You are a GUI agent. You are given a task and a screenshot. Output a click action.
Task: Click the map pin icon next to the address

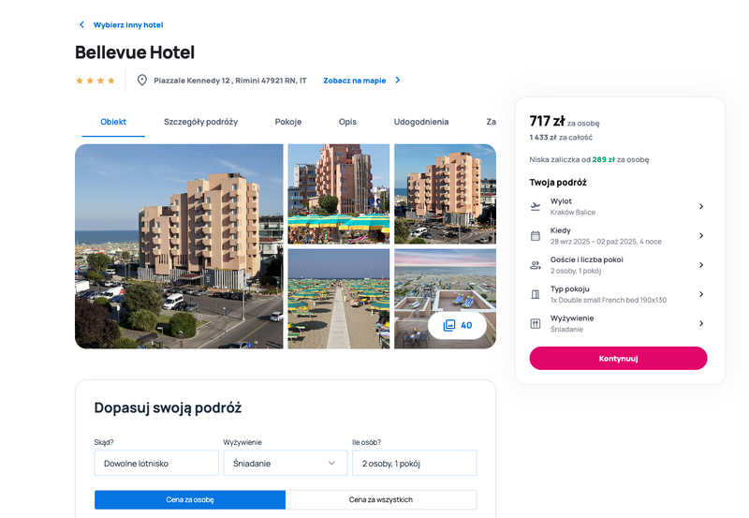click(x=142, y=81)
